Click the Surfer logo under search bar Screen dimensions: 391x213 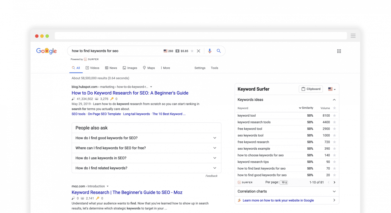pyautogui.click(x=91, y=59)
